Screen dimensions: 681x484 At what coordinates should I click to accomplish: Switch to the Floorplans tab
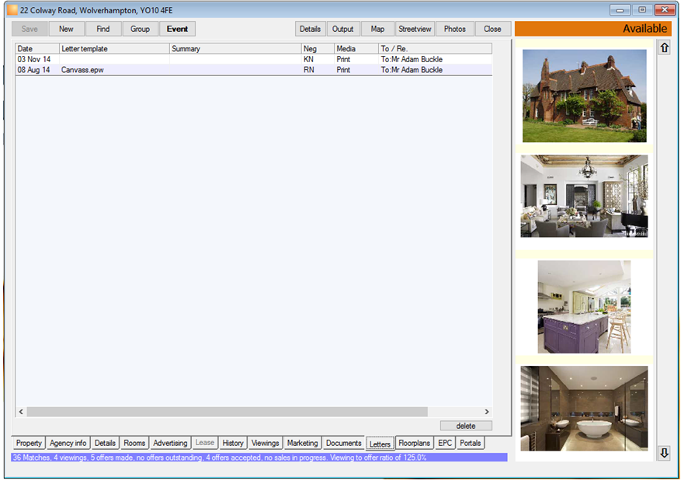point(414,443)
